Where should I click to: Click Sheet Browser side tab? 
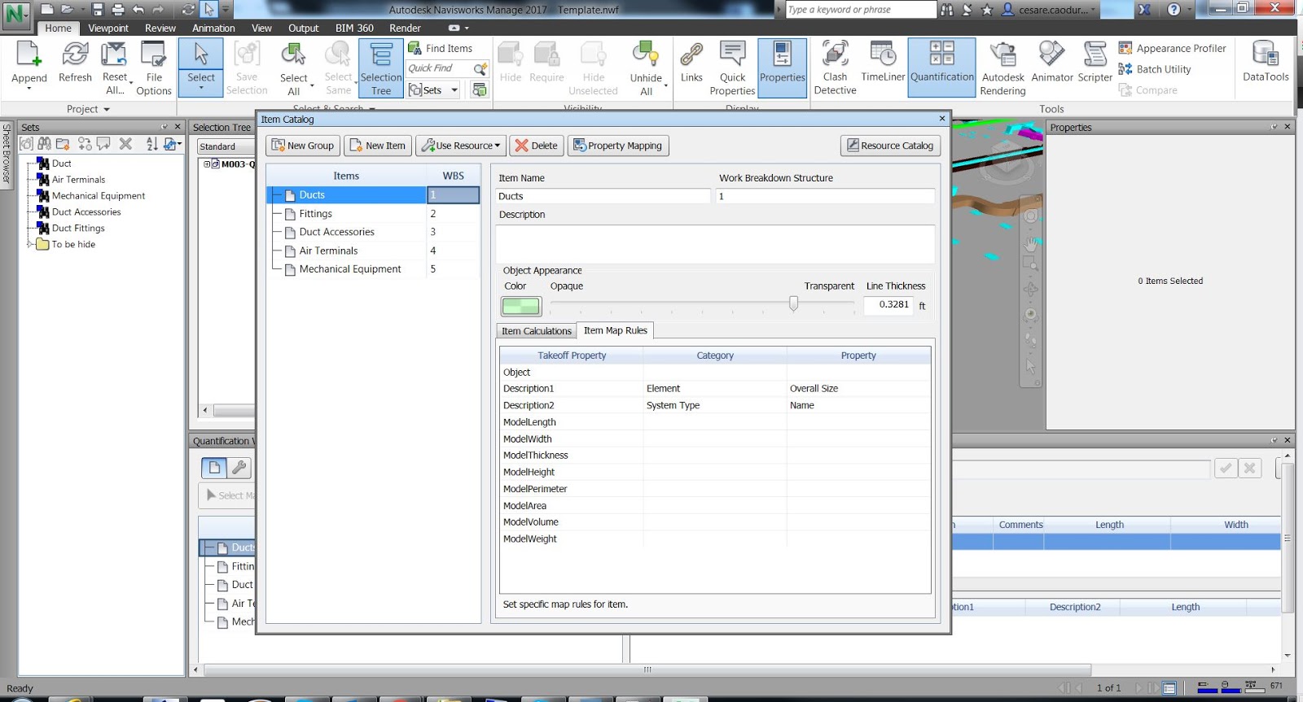click(x=7, y=154)
